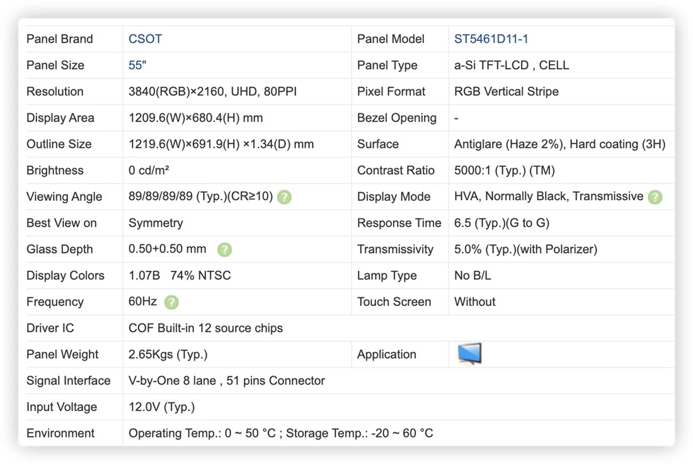The height and width of the screenshot is (464, 693).
Task: Select the display area 1209.6(W)×680.4(H) mm
Action: click(x=195, y=118)
